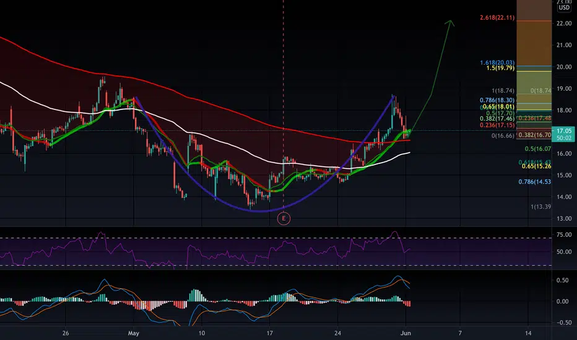Select the 0(16.66) Fibonacci level label
Image resolution: width=577 pixels, height=340 pixels.
[503, 136]
